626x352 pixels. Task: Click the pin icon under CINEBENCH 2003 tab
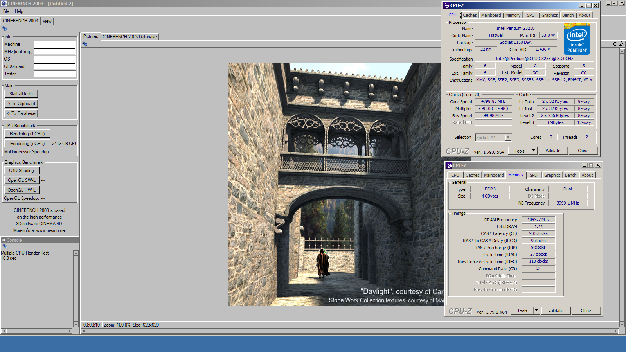pyautogui.click(x=5, y=28)
